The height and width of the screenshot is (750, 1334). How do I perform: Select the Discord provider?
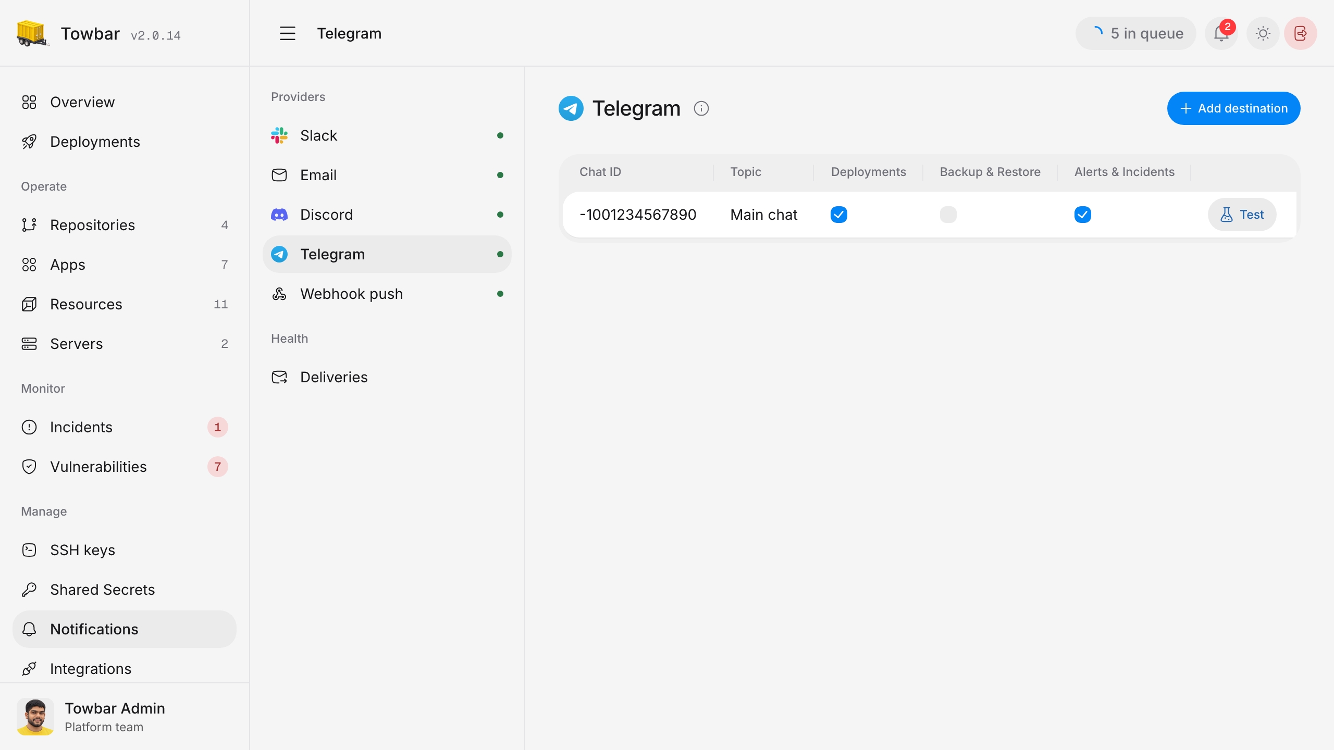tap(387, 215)
